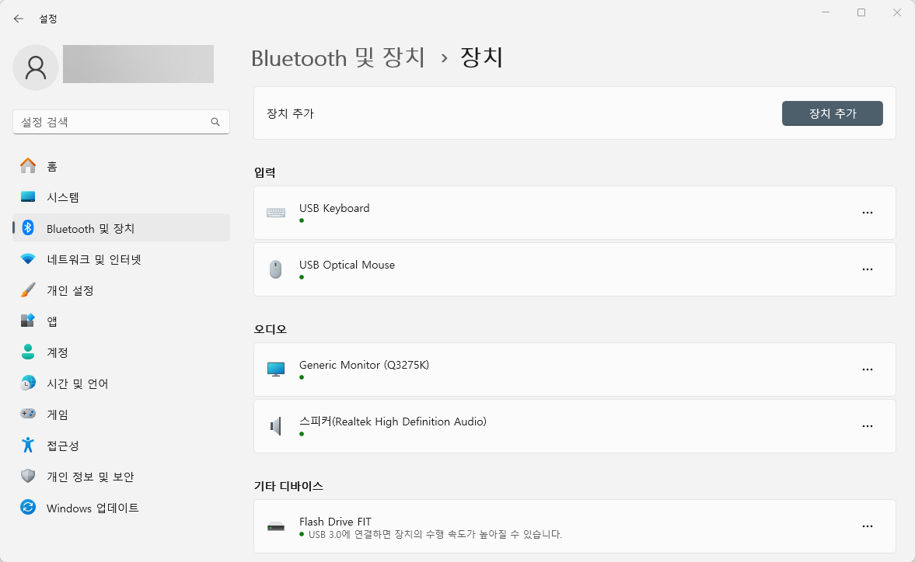
Task: Select the Generic Monitor (Q3275K) name
Action: [x=364, y=365]
